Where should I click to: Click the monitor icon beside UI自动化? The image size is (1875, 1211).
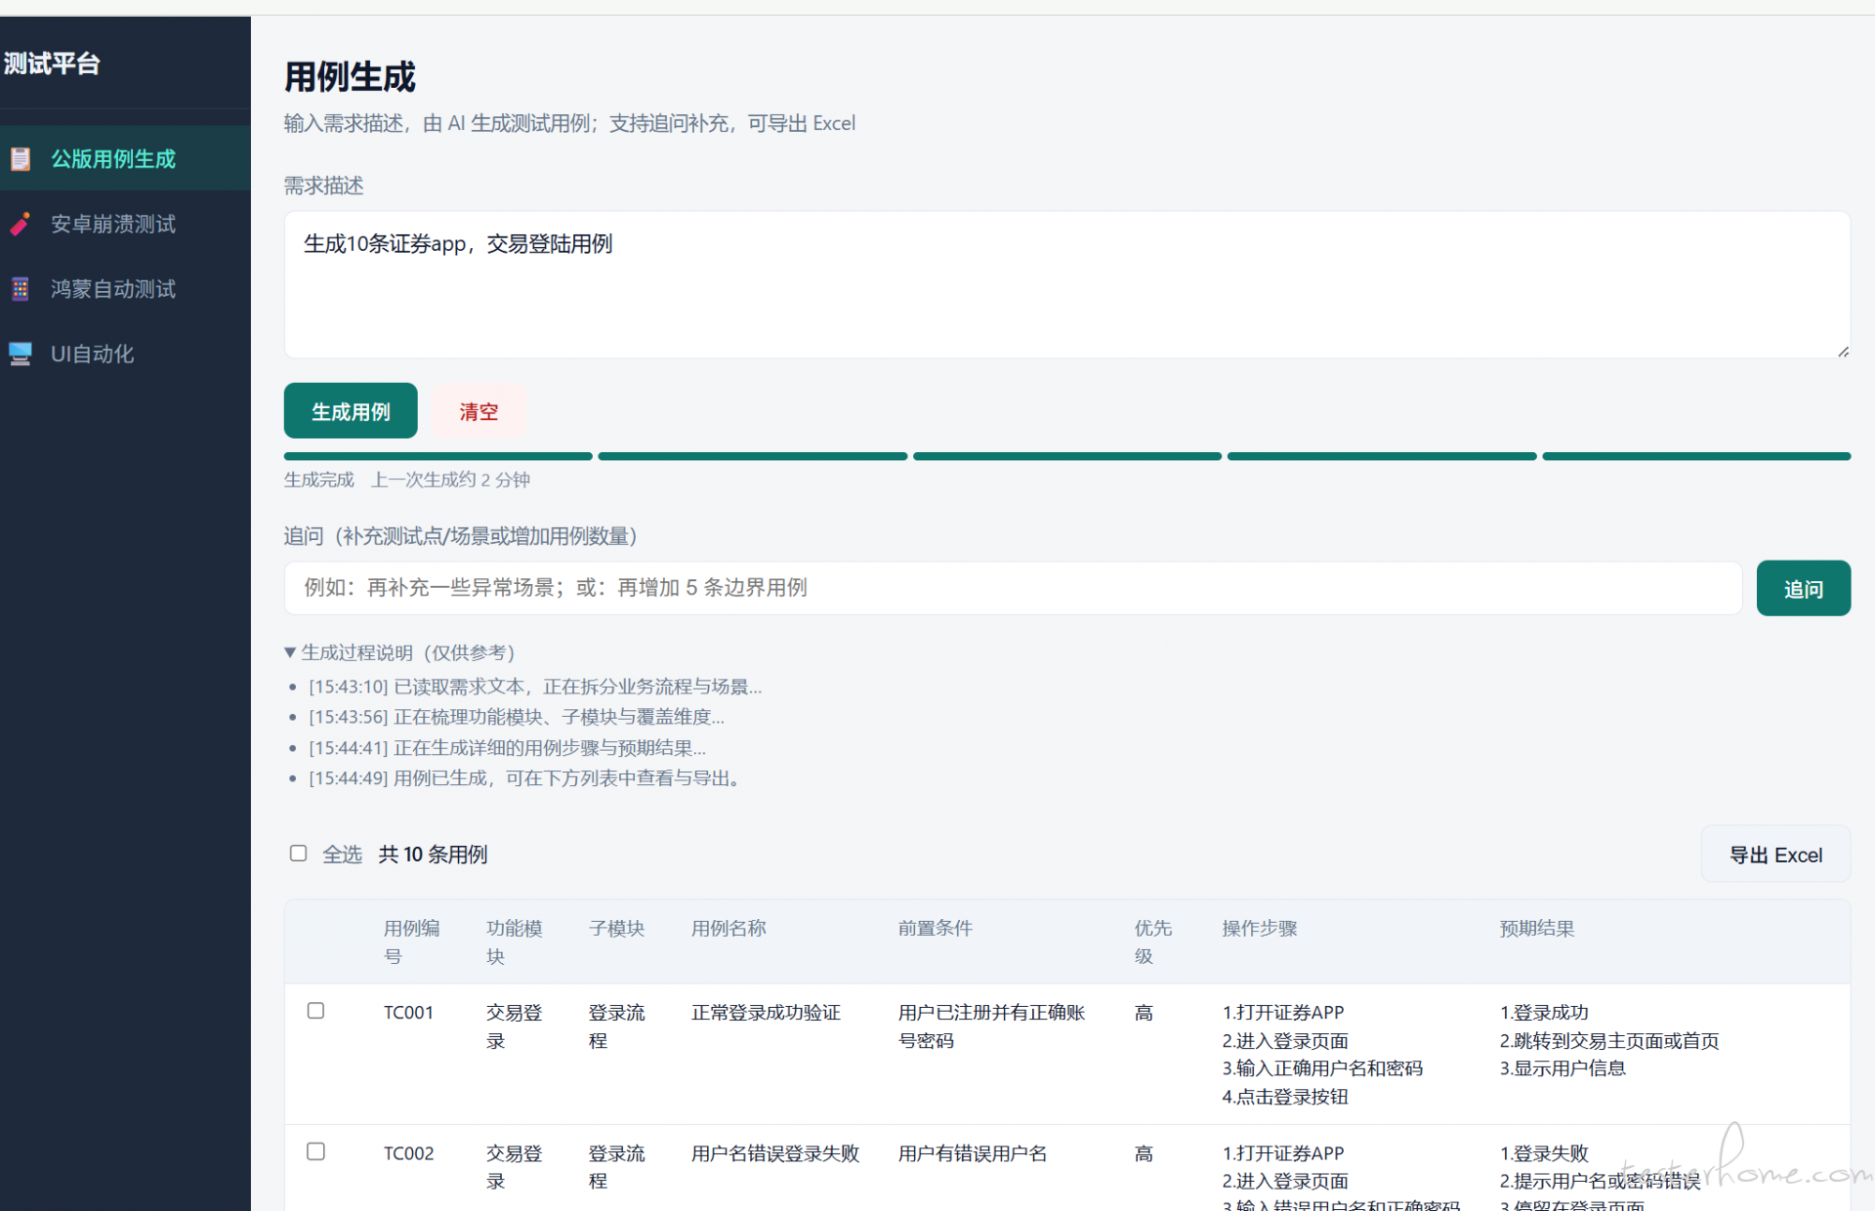(21, 354)
